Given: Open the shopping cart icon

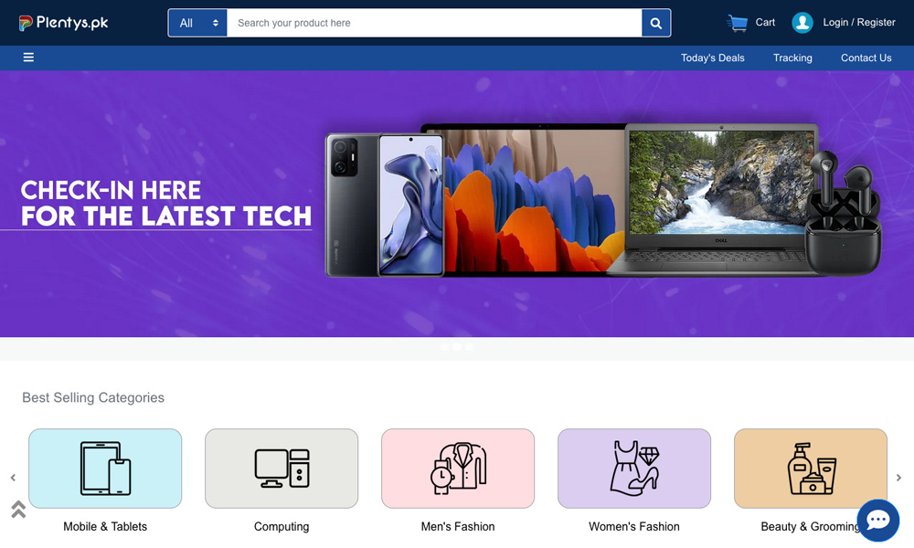Looking at the screenshot, I should [737, 23].
